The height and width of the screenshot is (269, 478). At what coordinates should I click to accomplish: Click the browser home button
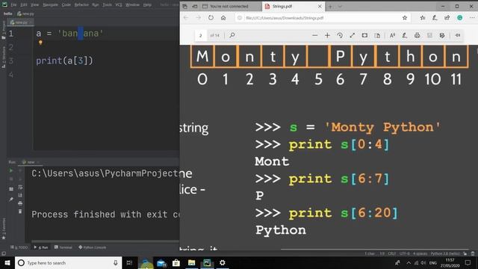(x=223, y=18)
